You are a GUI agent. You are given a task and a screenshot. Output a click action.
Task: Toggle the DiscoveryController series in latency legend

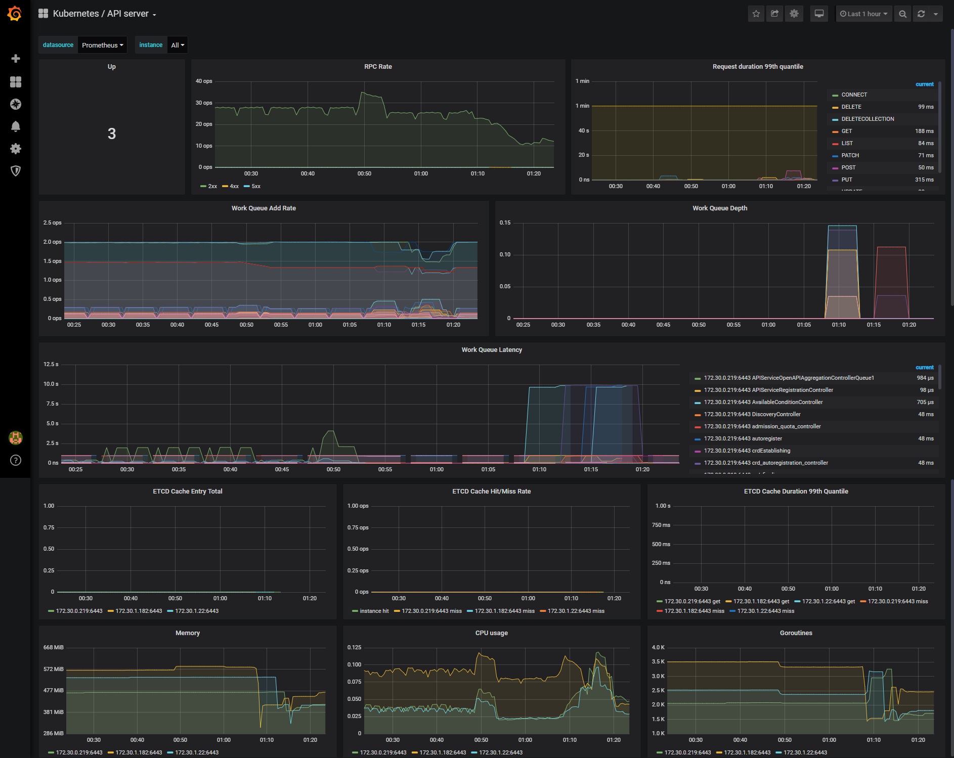pos(752,415)
